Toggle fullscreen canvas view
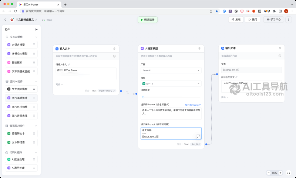Screen dimensions: 296x178 (289, 173)
